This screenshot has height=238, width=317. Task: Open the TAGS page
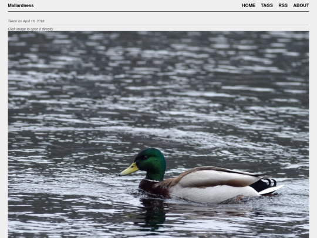pos(267,5)
